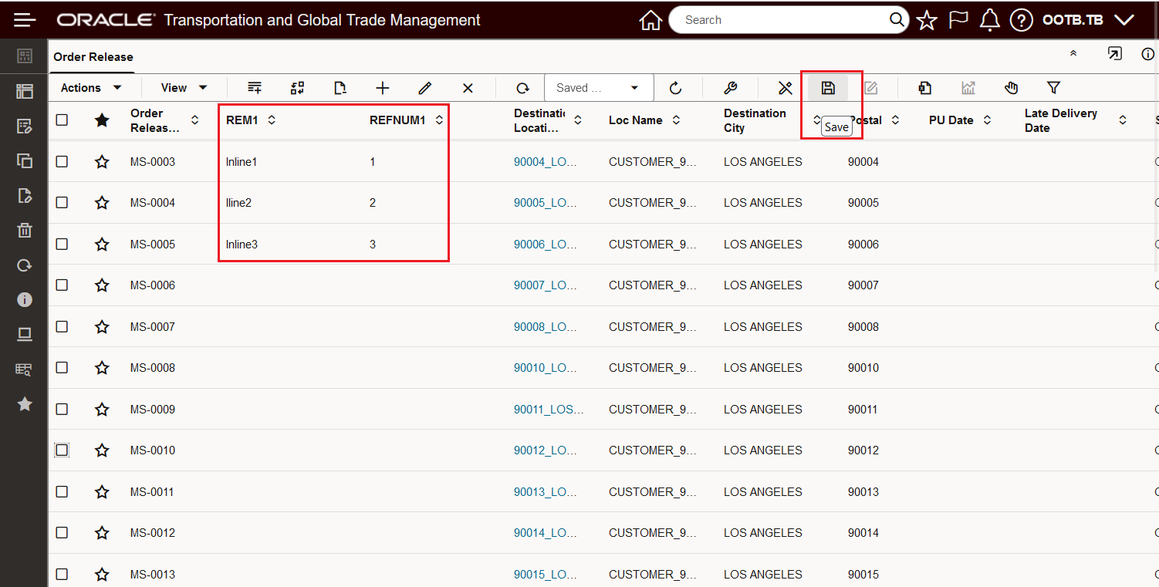The height and width of the screenshot is (587, 1159).
Task: Sort by PU Date column arrows
Action: click(x=987, y=120)
